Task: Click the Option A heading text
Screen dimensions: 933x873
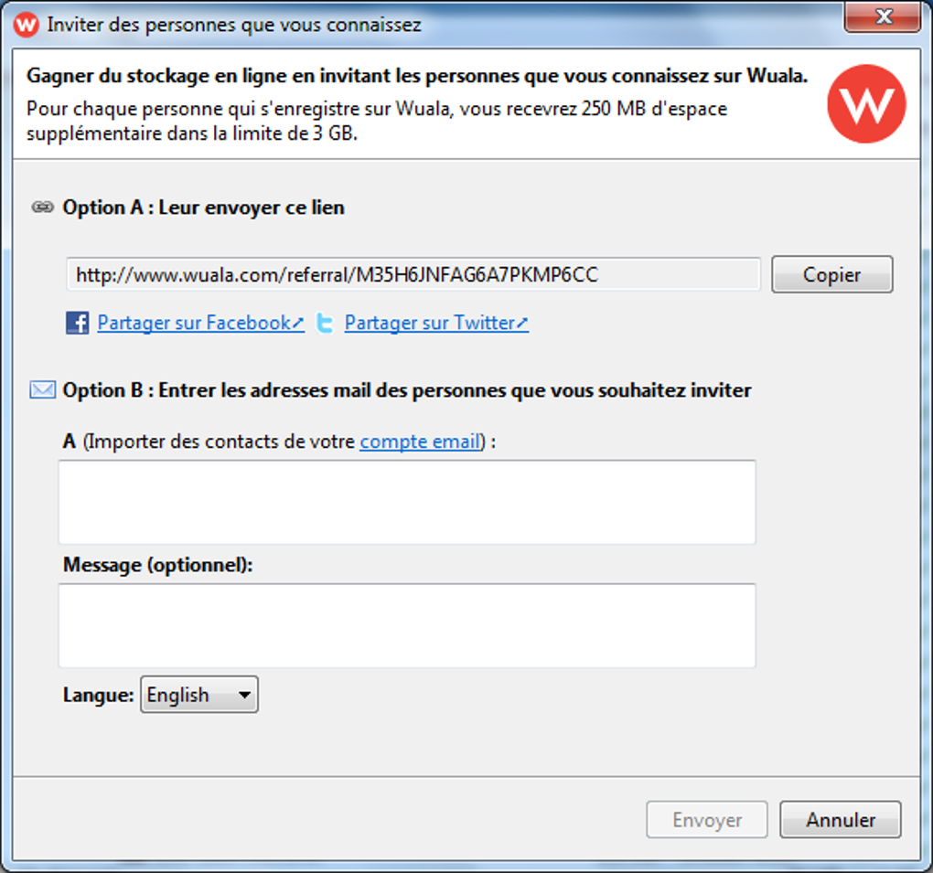Action: coord(203,208)
